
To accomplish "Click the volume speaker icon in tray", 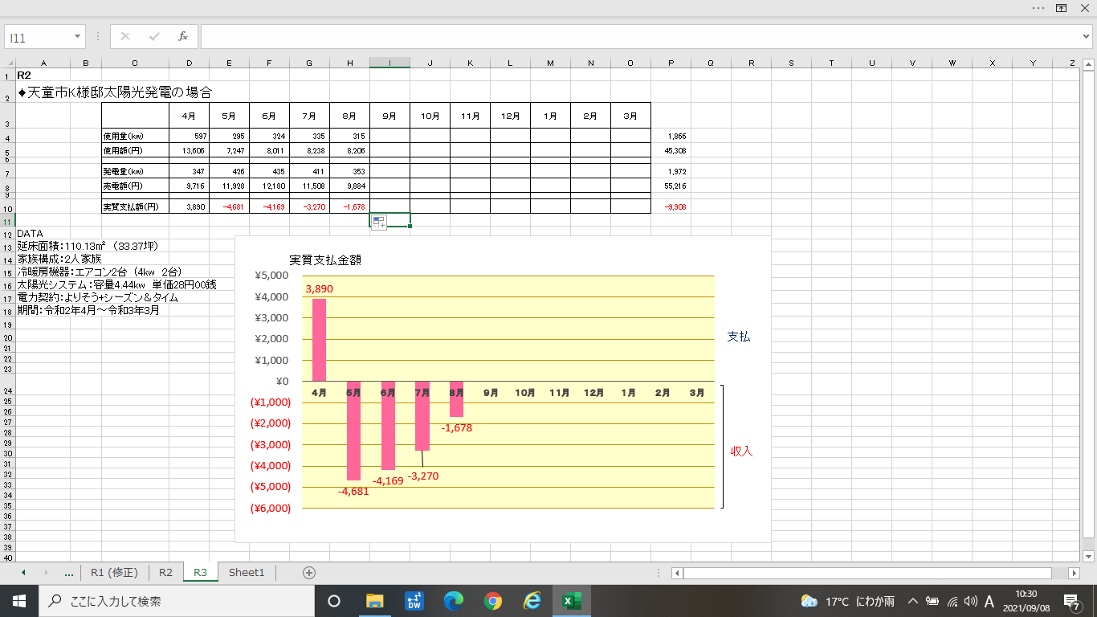I will click(x=970, y=601).
